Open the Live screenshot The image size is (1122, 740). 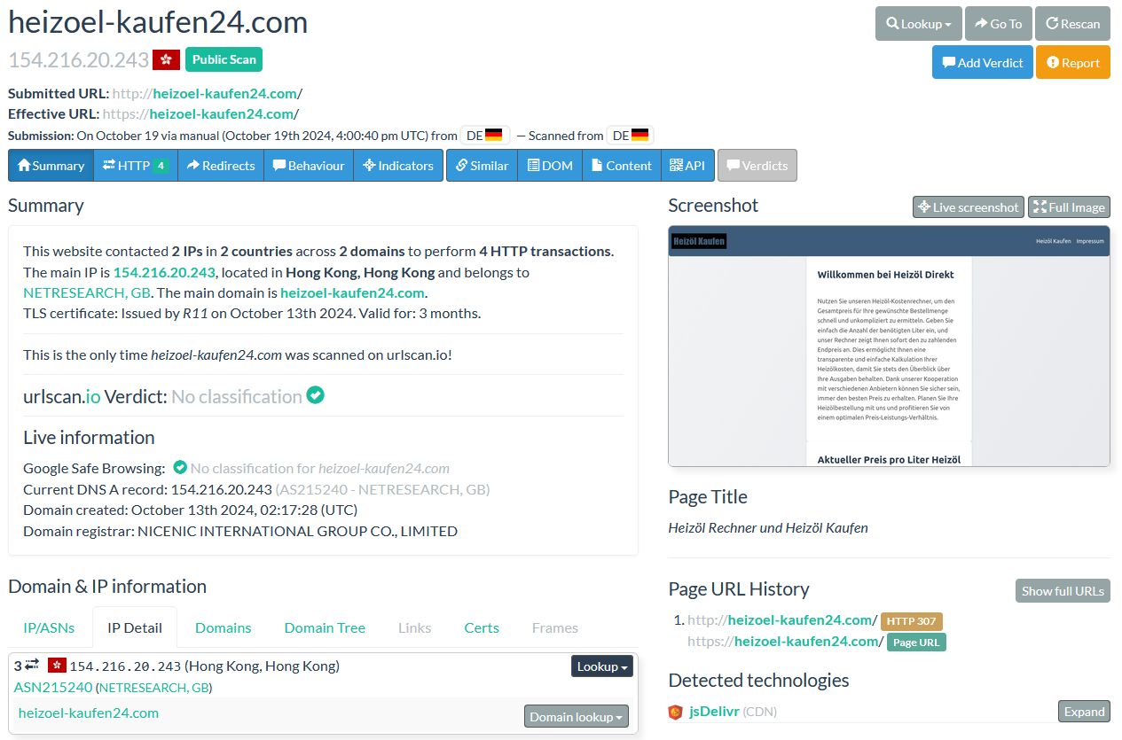click(x=969, y=206)
